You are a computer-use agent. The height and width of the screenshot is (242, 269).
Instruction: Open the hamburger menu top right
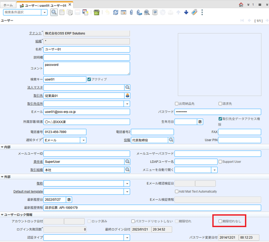point(260,5)
